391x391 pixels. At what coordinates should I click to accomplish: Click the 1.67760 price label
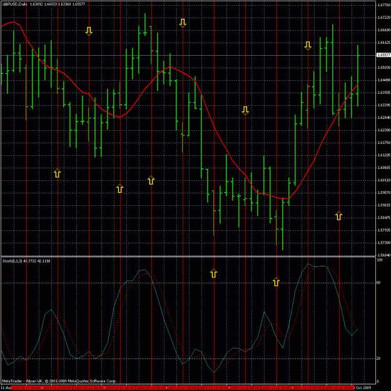pos(383,5)
